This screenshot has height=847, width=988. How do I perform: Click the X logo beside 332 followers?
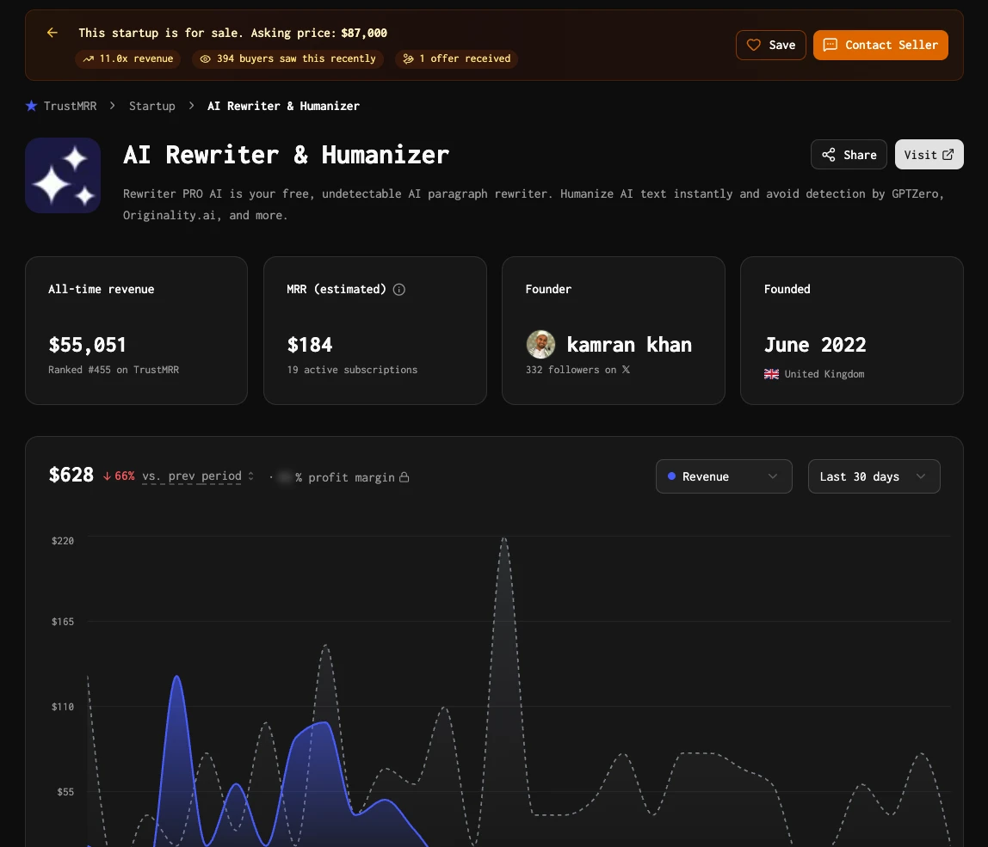click(x=626, y=370)
